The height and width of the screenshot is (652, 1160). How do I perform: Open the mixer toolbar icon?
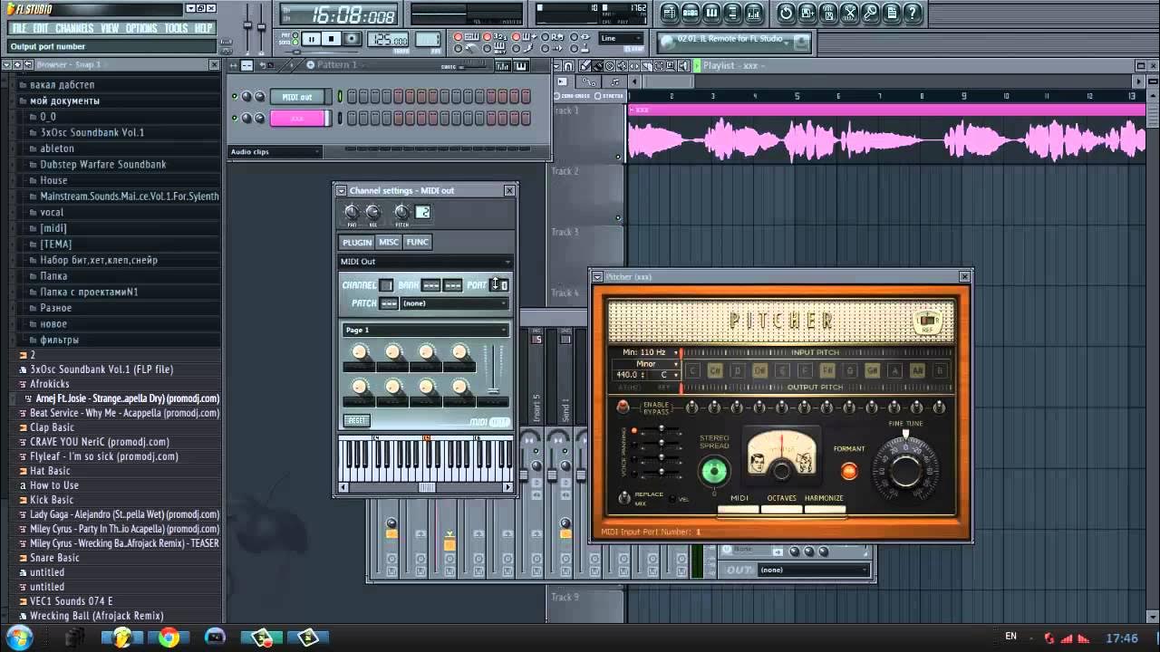[x=754, y=13]
